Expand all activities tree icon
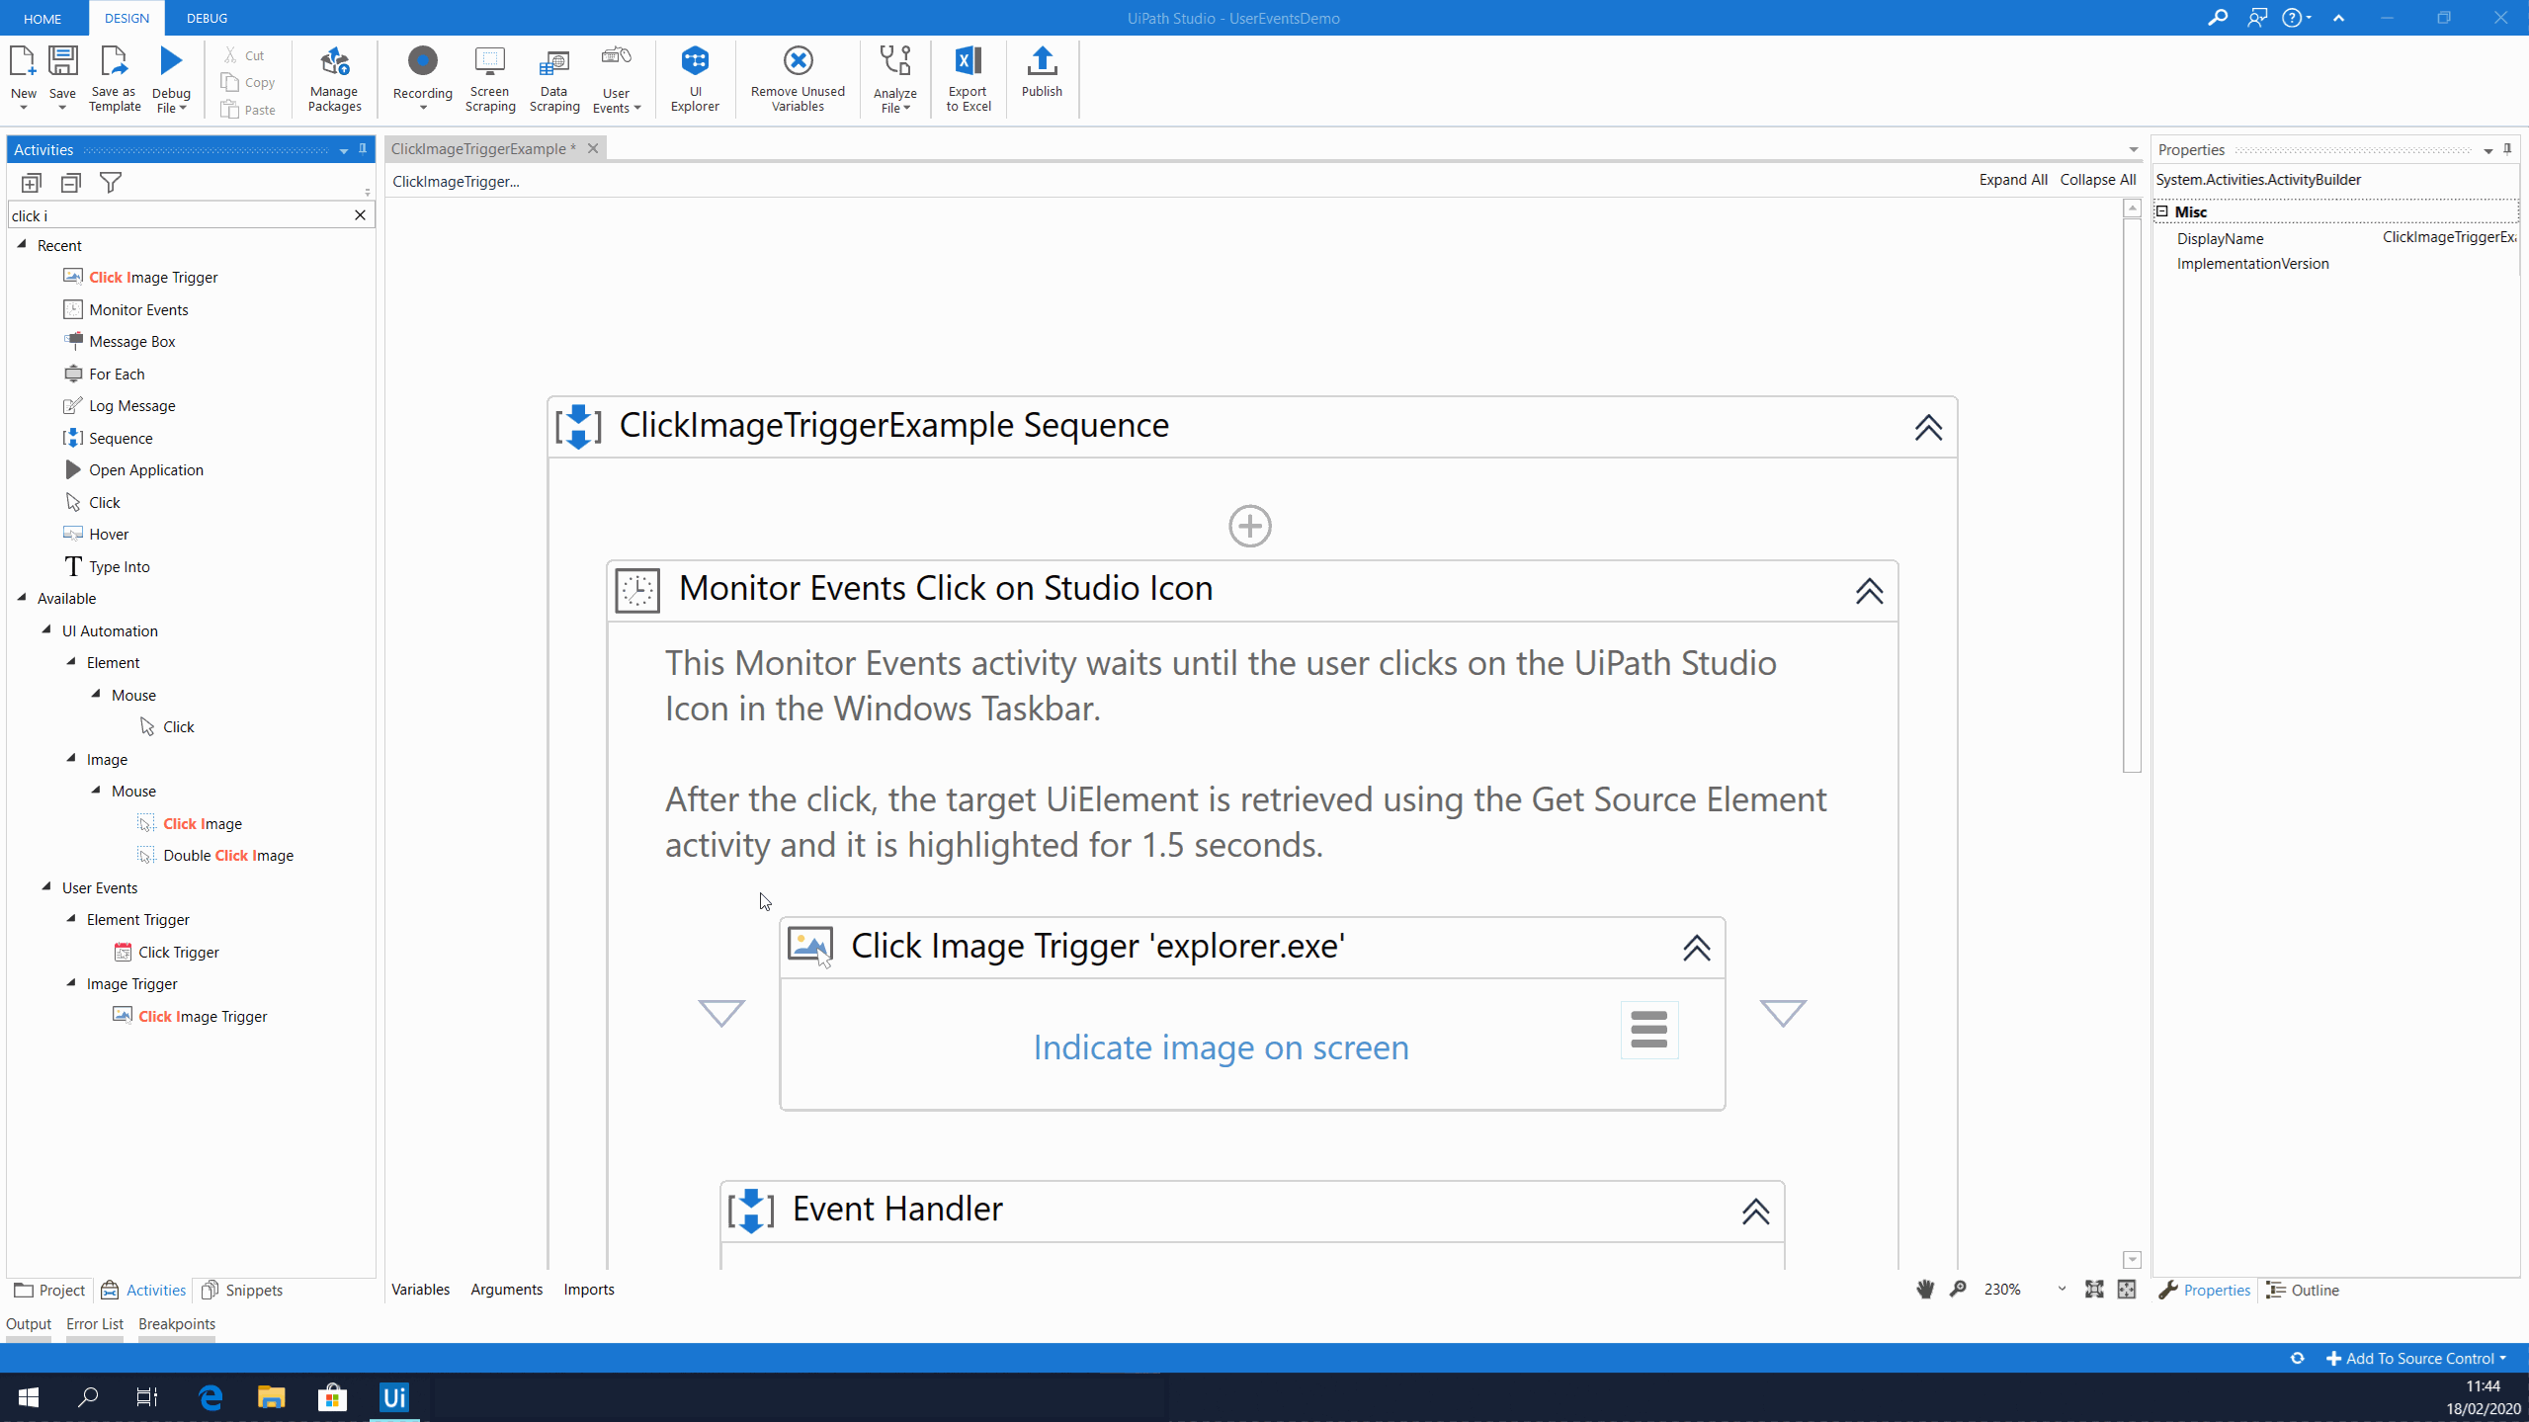The height and width of the screenshot is (1422, 2529). tap(31, 183)
